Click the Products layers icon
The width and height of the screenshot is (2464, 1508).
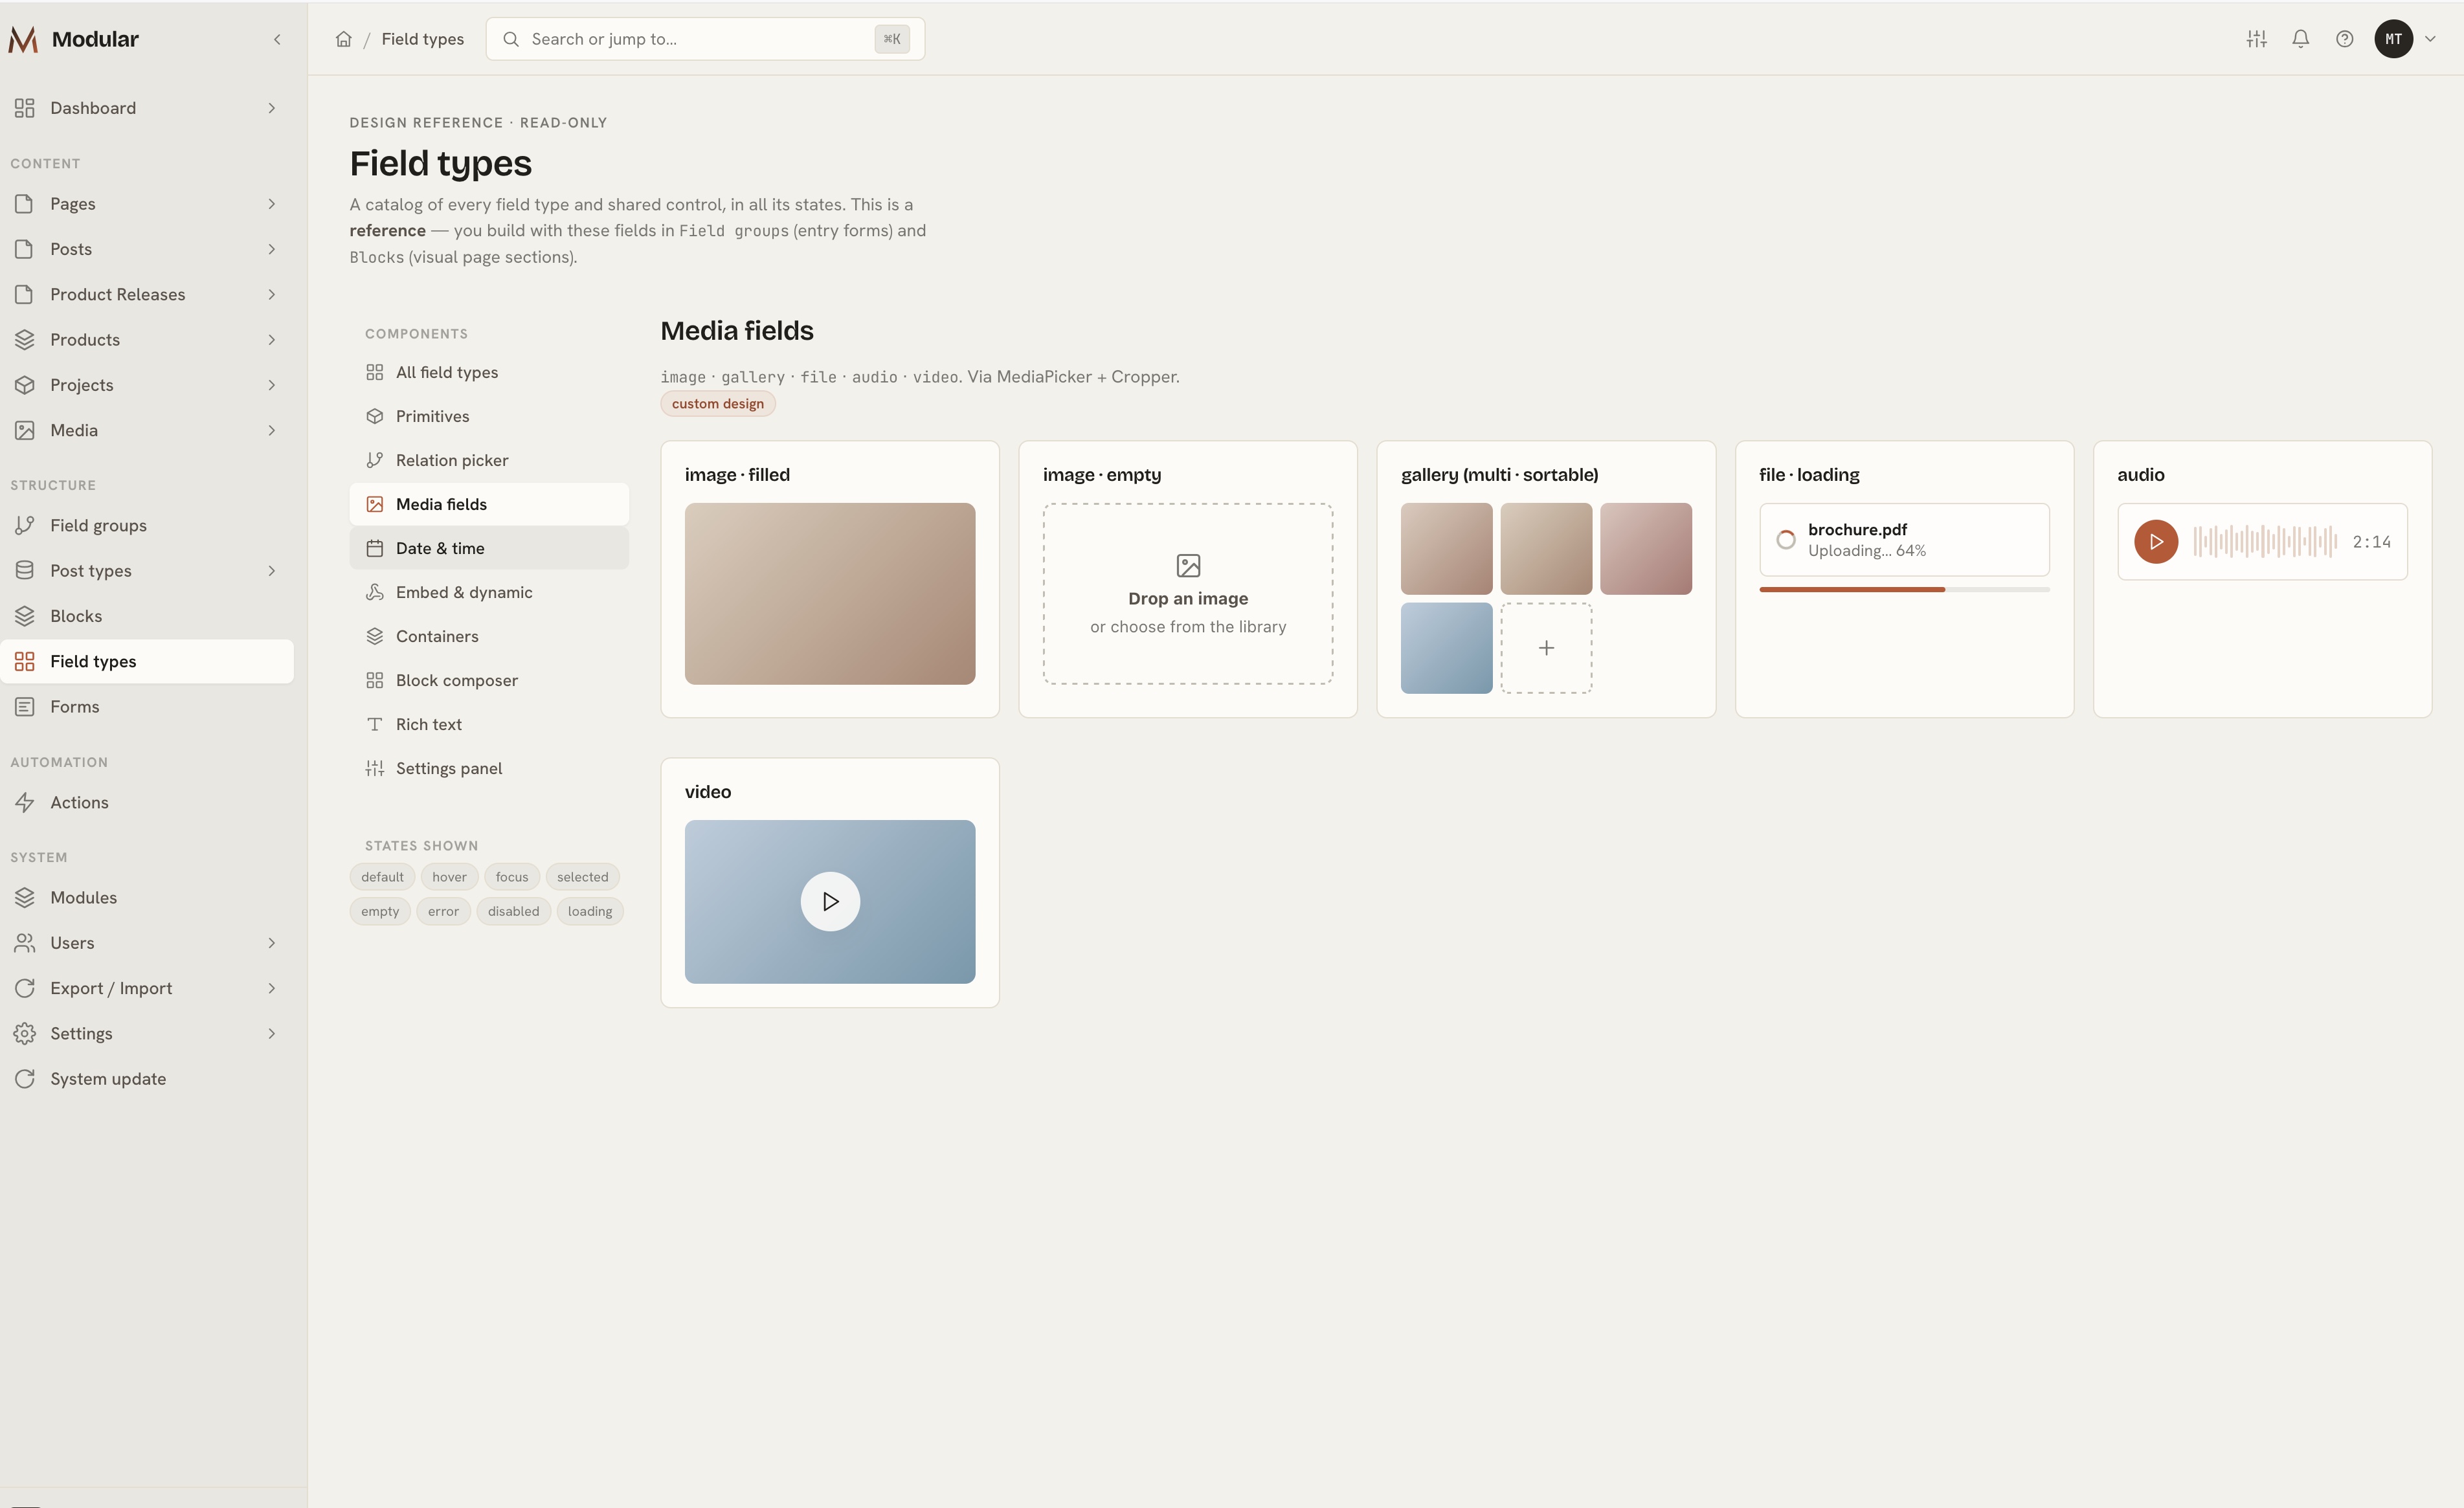25,340
